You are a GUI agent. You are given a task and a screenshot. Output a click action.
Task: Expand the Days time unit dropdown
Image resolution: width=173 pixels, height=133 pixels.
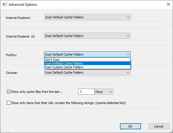coord(104,92)
